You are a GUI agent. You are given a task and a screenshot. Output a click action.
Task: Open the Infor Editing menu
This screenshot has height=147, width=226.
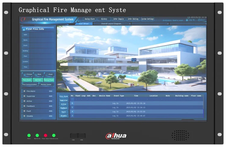[x=133, y=19]
